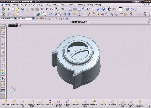Click the 新建组件 (New Component) icon

pyautogui.click(x=14, y=102)
